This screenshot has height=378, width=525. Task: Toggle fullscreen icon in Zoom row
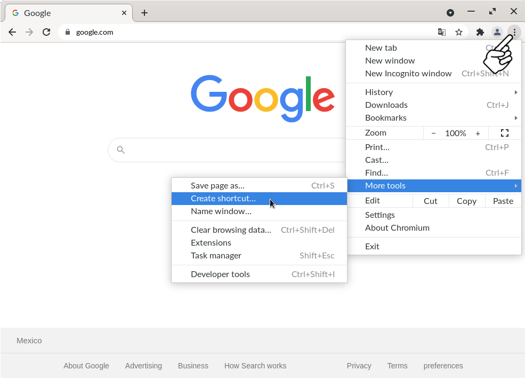coord(505,133)
